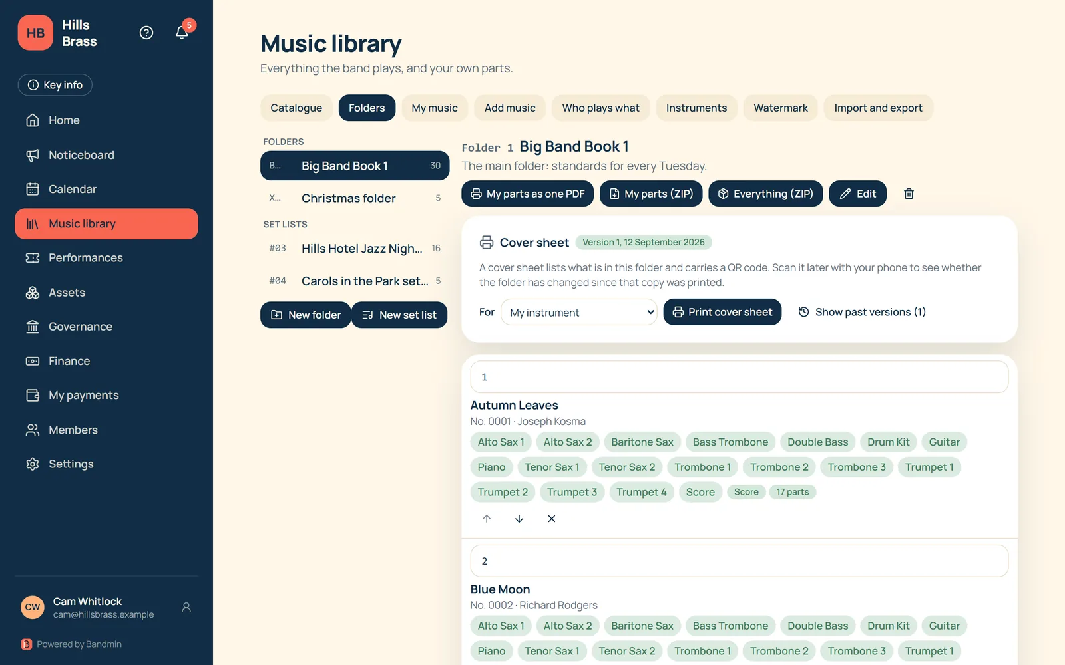
Task: Download Everything (ZIP)
Action: [x=765, y=194]
